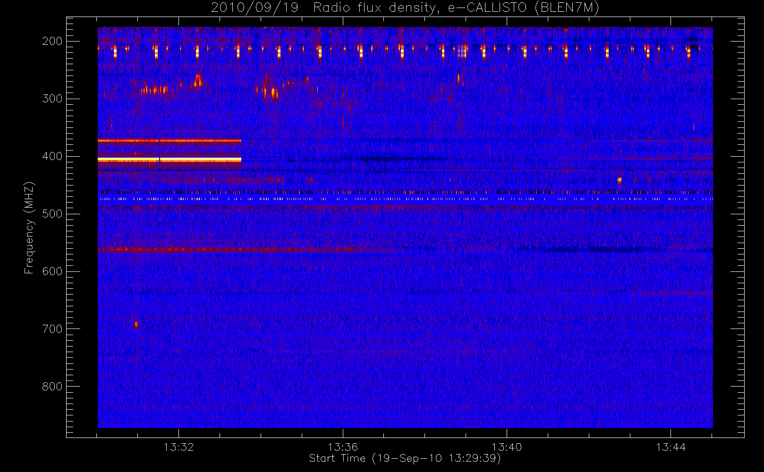The image size is (764, 472).
Task: Click the 800 frequency tick label
Action: 52,387
